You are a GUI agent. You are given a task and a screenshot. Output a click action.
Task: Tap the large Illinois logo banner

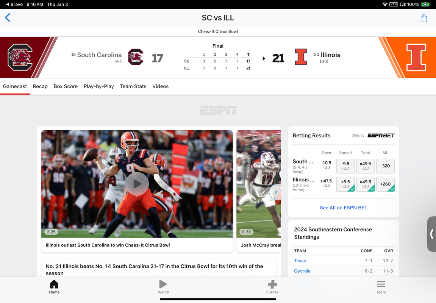416,57
